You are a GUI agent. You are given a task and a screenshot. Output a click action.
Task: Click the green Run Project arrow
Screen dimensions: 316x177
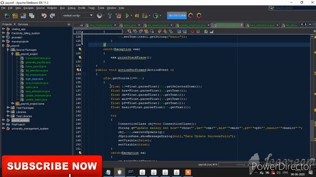[x=127, y=16]
